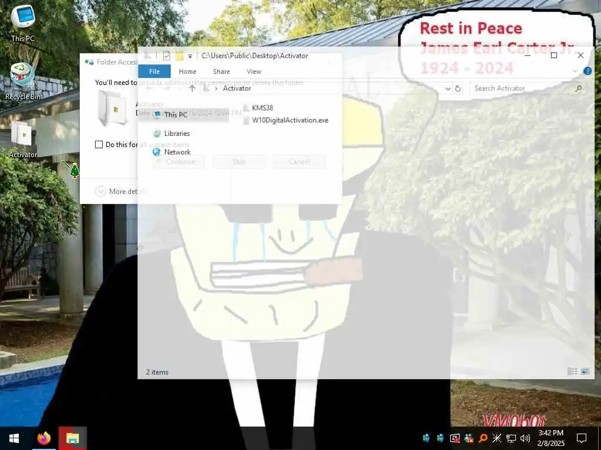Switch to the Home ribbon tab
This screenshot has width=601, height=450.
point(187,71)
